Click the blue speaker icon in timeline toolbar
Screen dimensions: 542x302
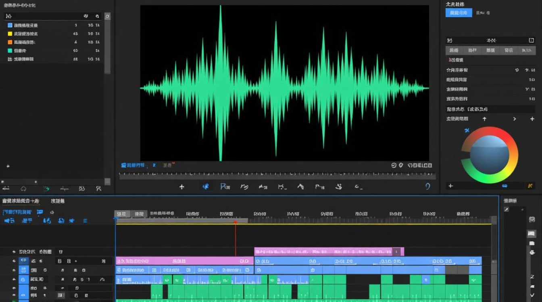(x=47, y=221)
